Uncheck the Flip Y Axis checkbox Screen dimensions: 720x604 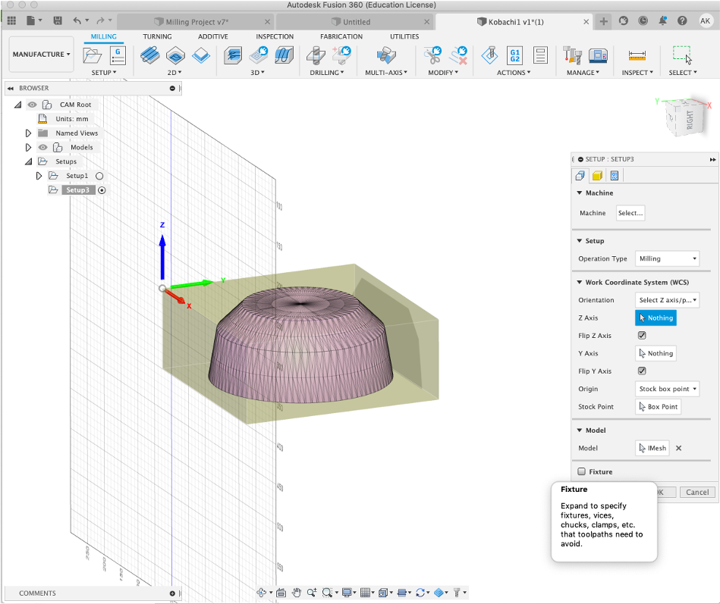tap(642, 371)
